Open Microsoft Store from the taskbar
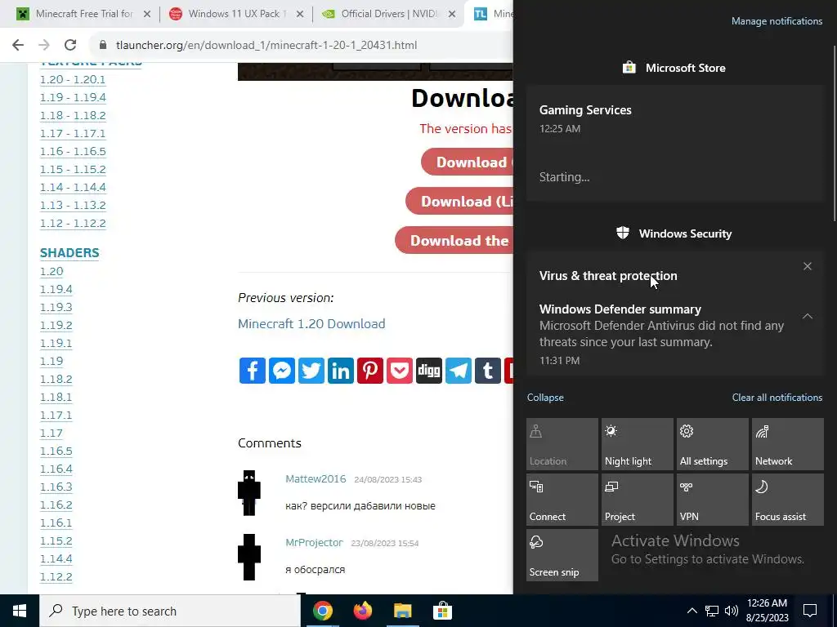 [x=442, y=611]
